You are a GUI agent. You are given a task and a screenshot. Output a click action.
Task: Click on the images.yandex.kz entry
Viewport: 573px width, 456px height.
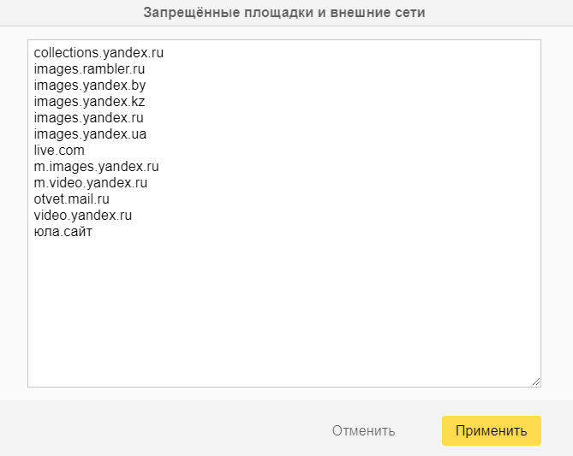pos(83,102)
